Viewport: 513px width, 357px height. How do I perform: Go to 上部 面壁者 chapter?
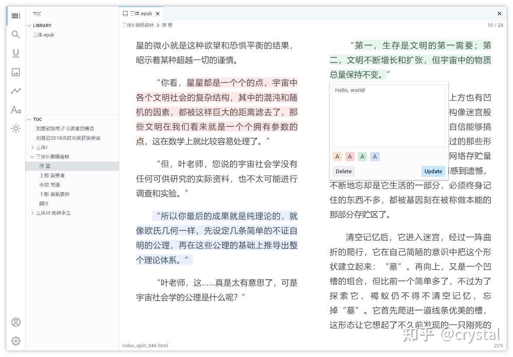(x=52, y=175)
